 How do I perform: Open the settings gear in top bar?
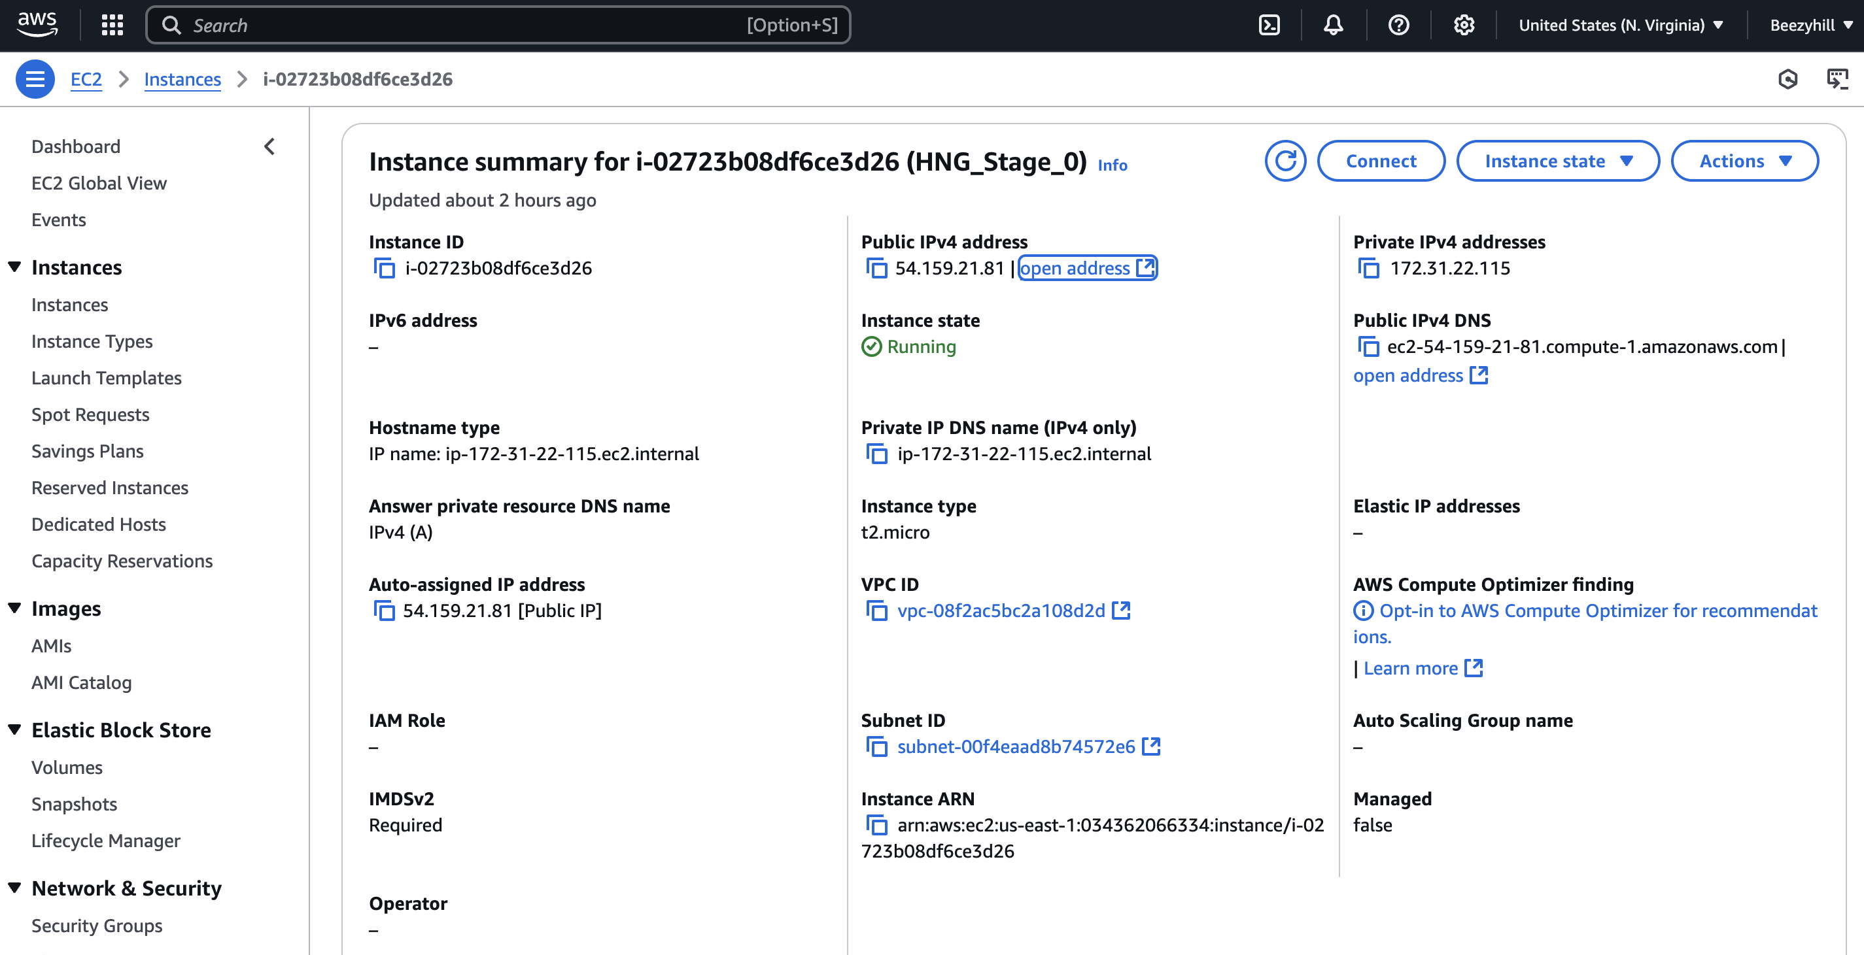click(x=1464, y=25)
